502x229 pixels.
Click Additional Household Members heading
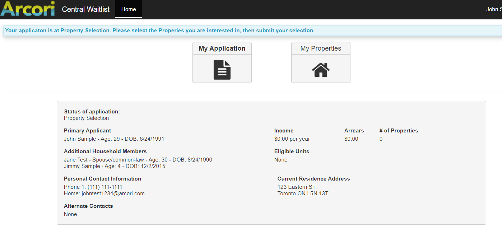tap(105, 151)
